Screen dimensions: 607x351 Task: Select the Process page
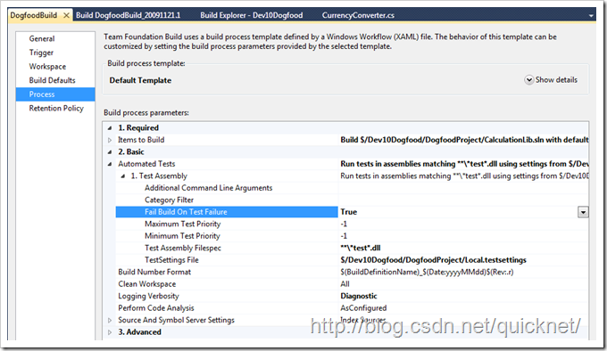[55, 94]
